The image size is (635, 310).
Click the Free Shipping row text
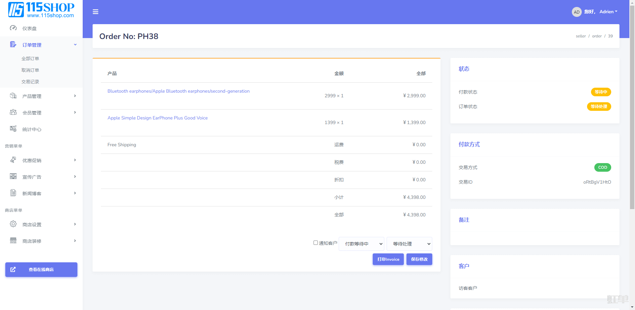(122, 145)
